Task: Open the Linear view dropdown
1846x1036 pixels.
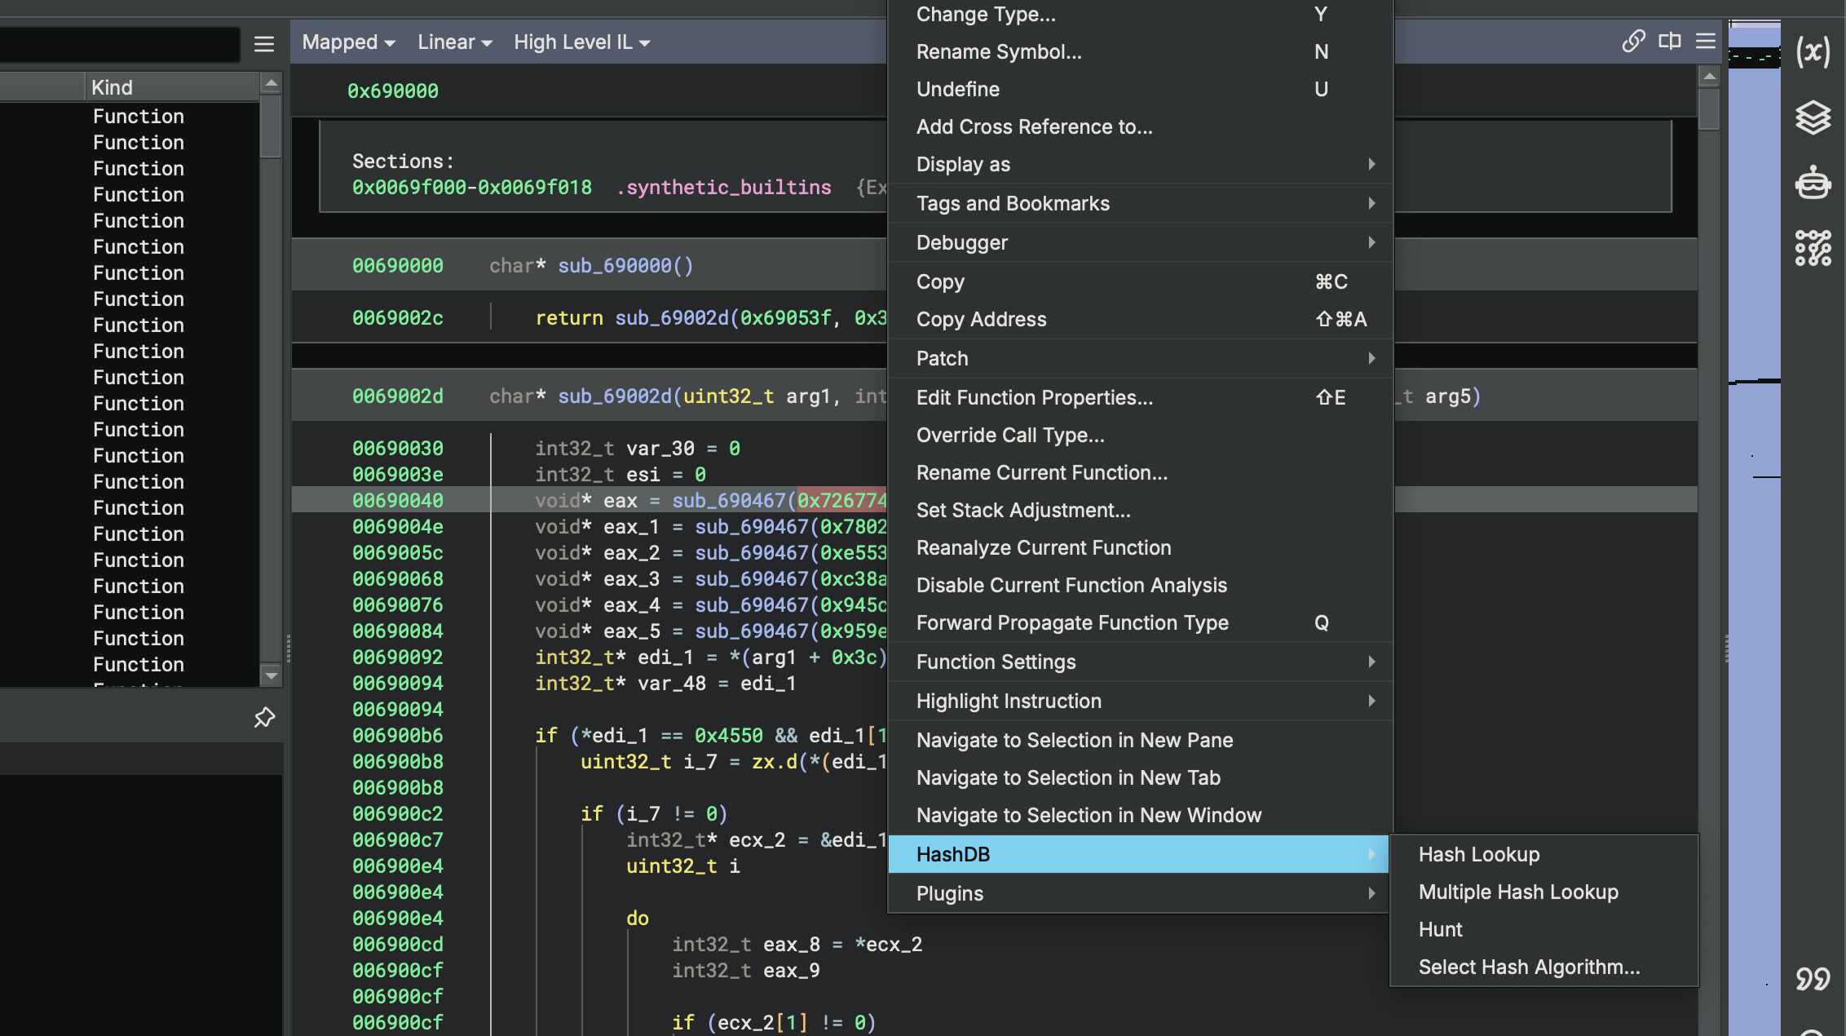Action: [454, 42]
